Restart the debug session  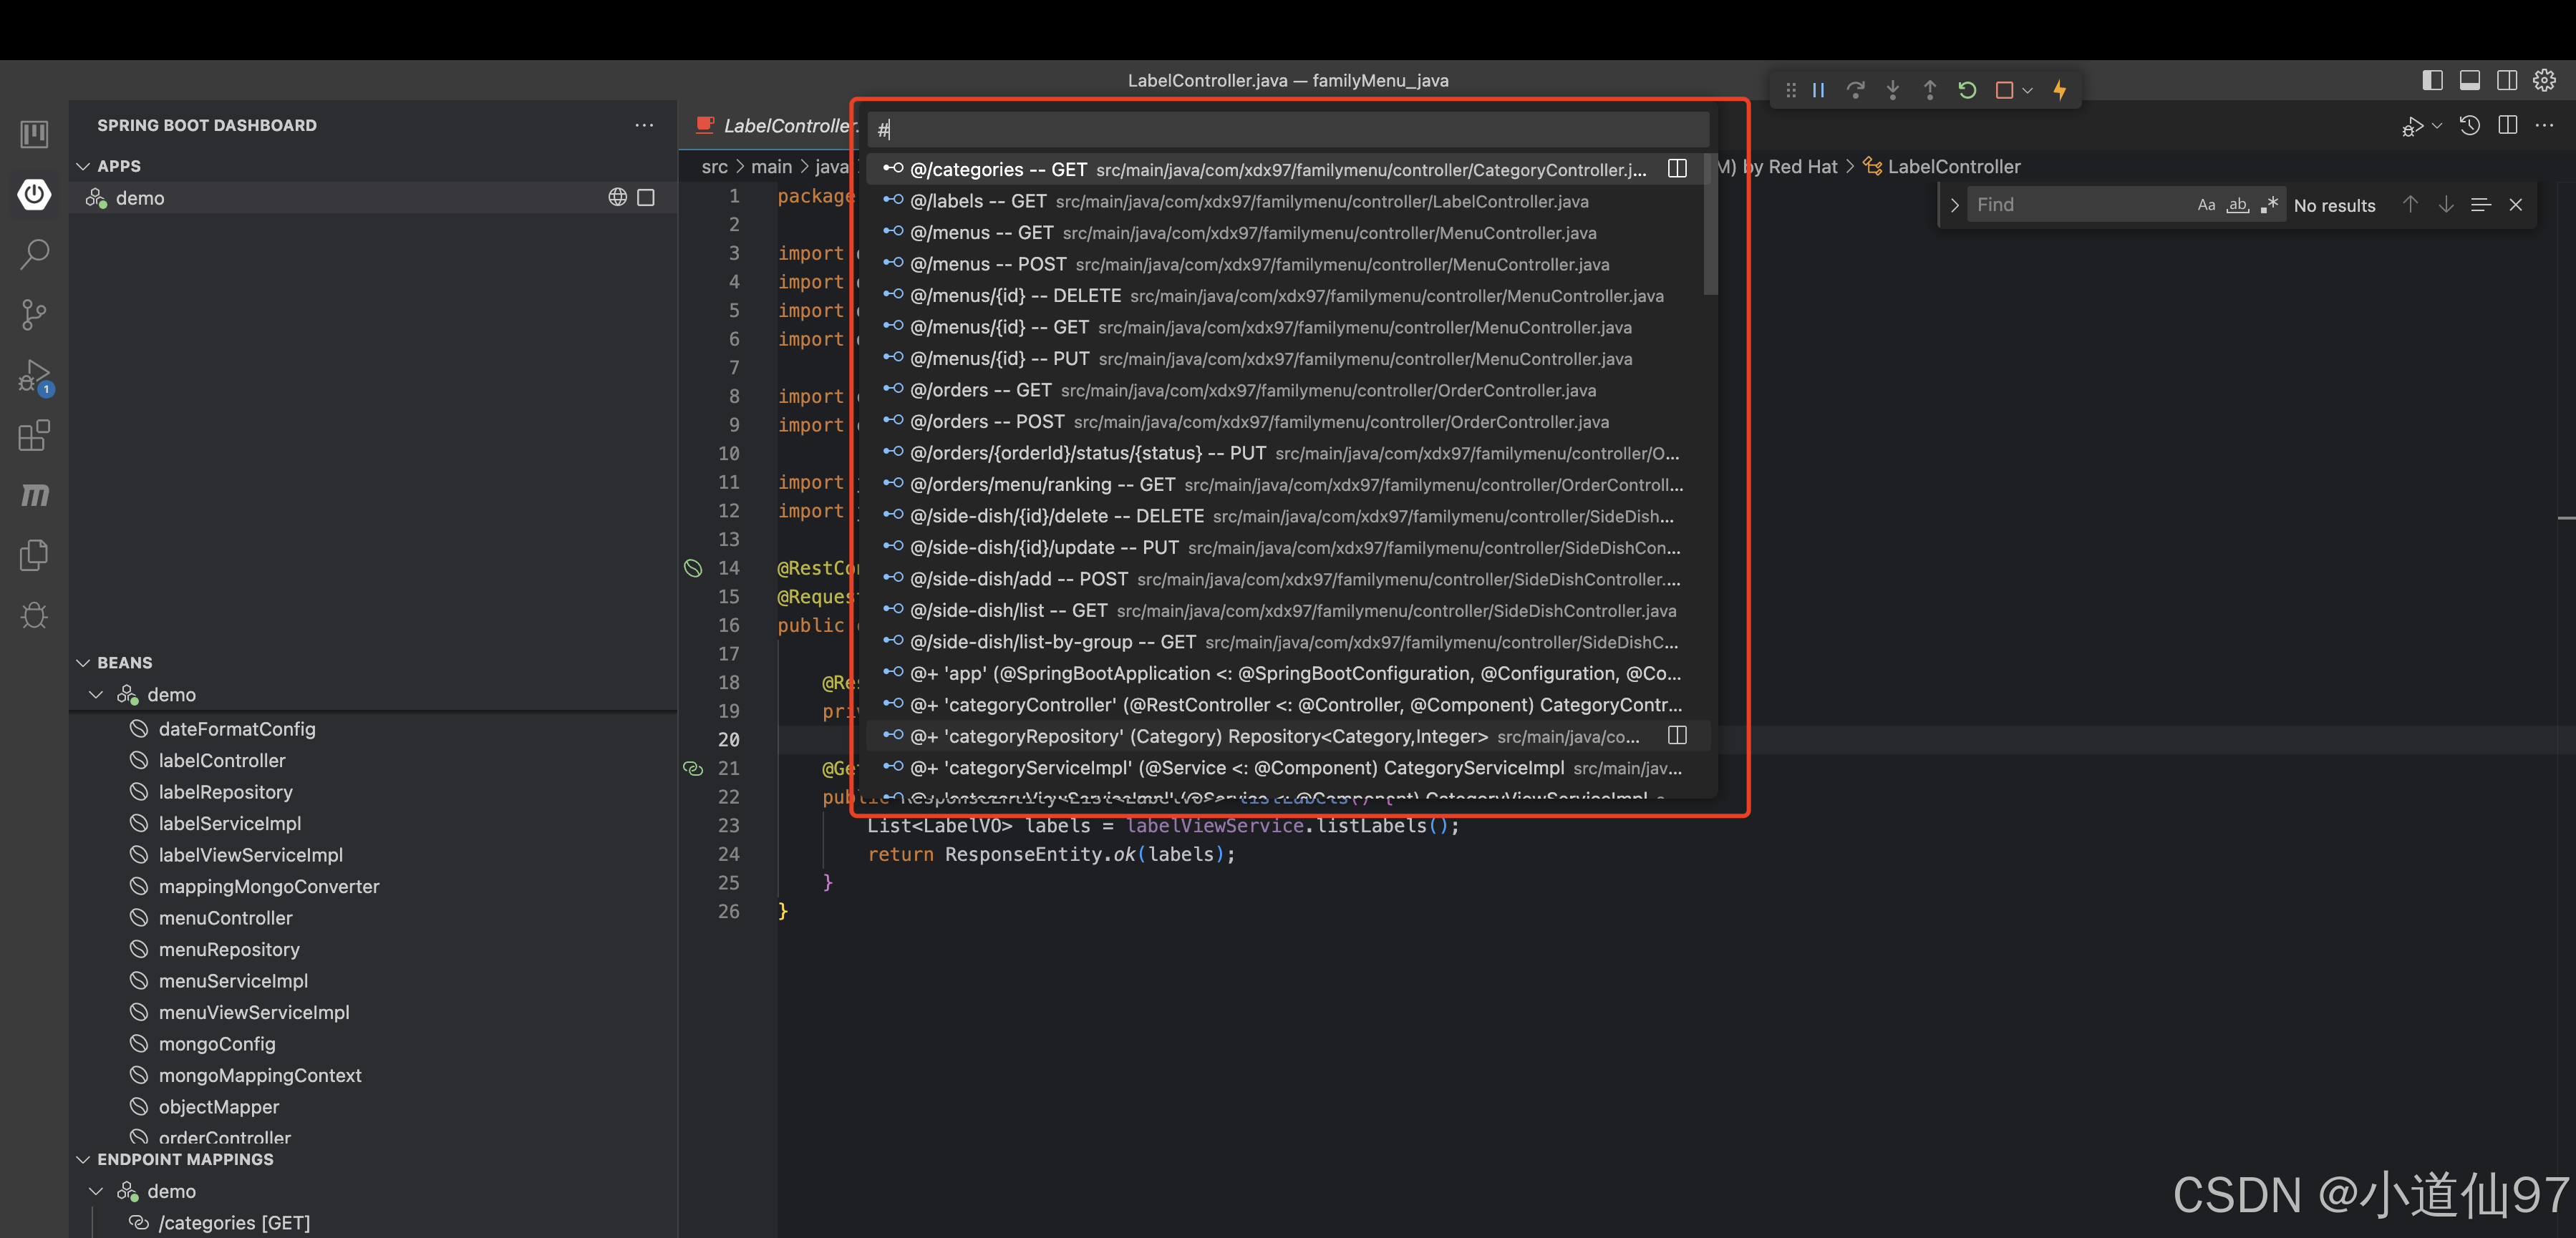tap(1966, 90)
